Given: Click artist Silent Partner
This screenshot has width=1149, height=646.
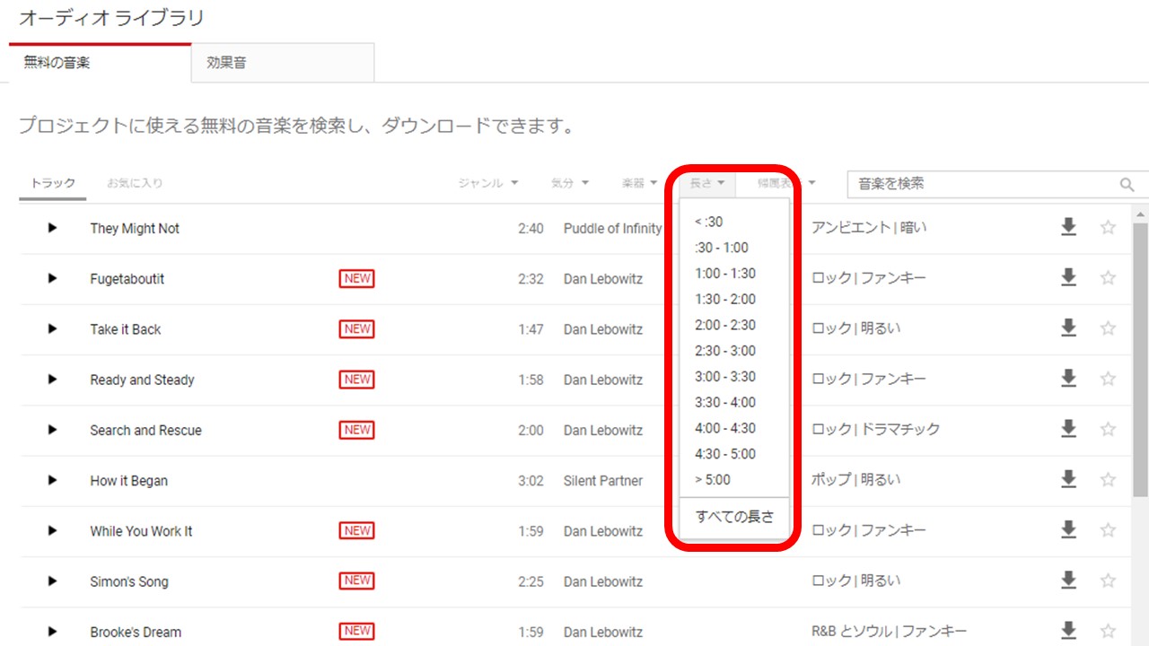Looking at the screenshot, I should pos(603,480).
